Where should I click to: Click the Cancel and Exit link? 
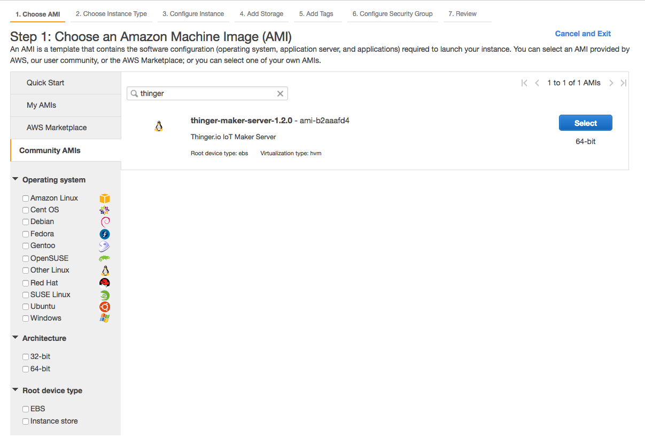(583, 34)
